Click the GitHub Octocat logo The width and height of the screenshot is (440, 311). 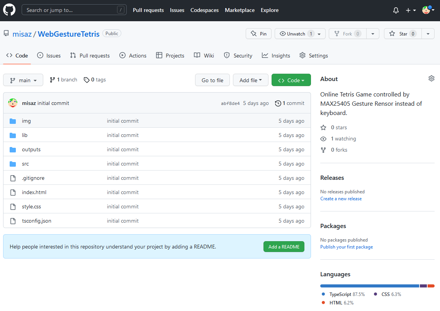click(x=9, y=10)
